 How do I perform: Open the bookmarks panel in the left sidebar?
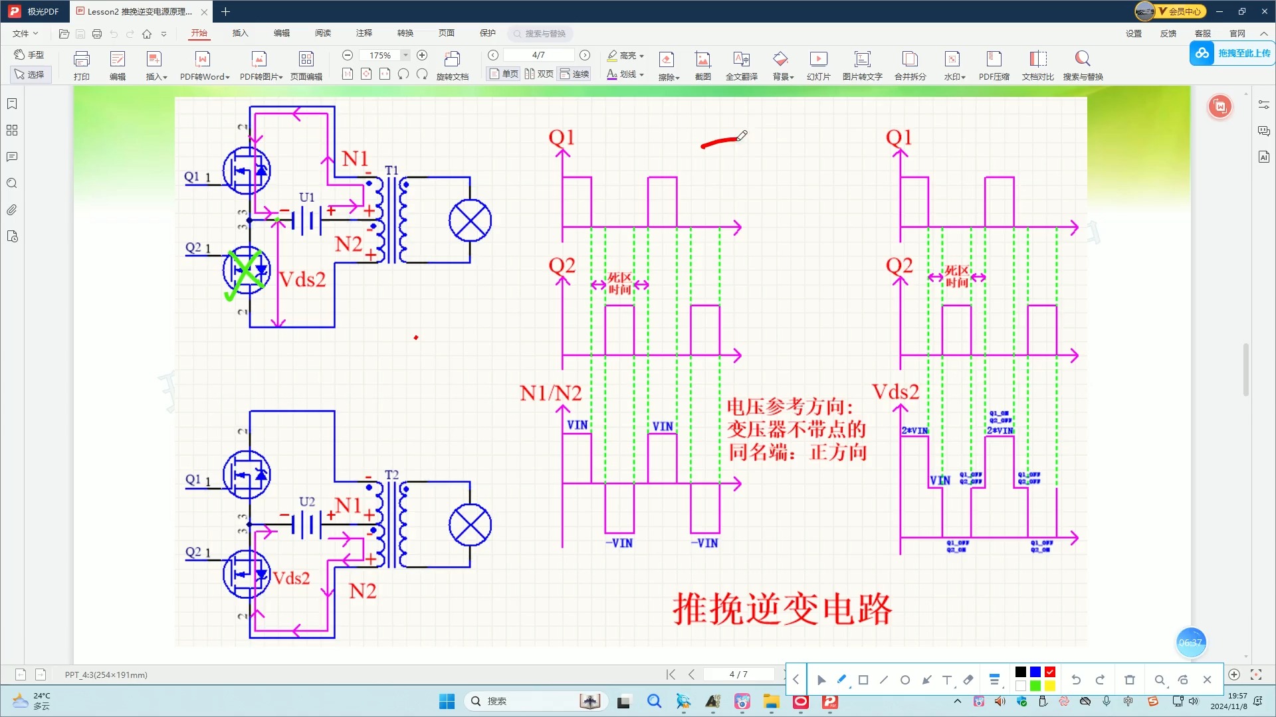[12, 104]
